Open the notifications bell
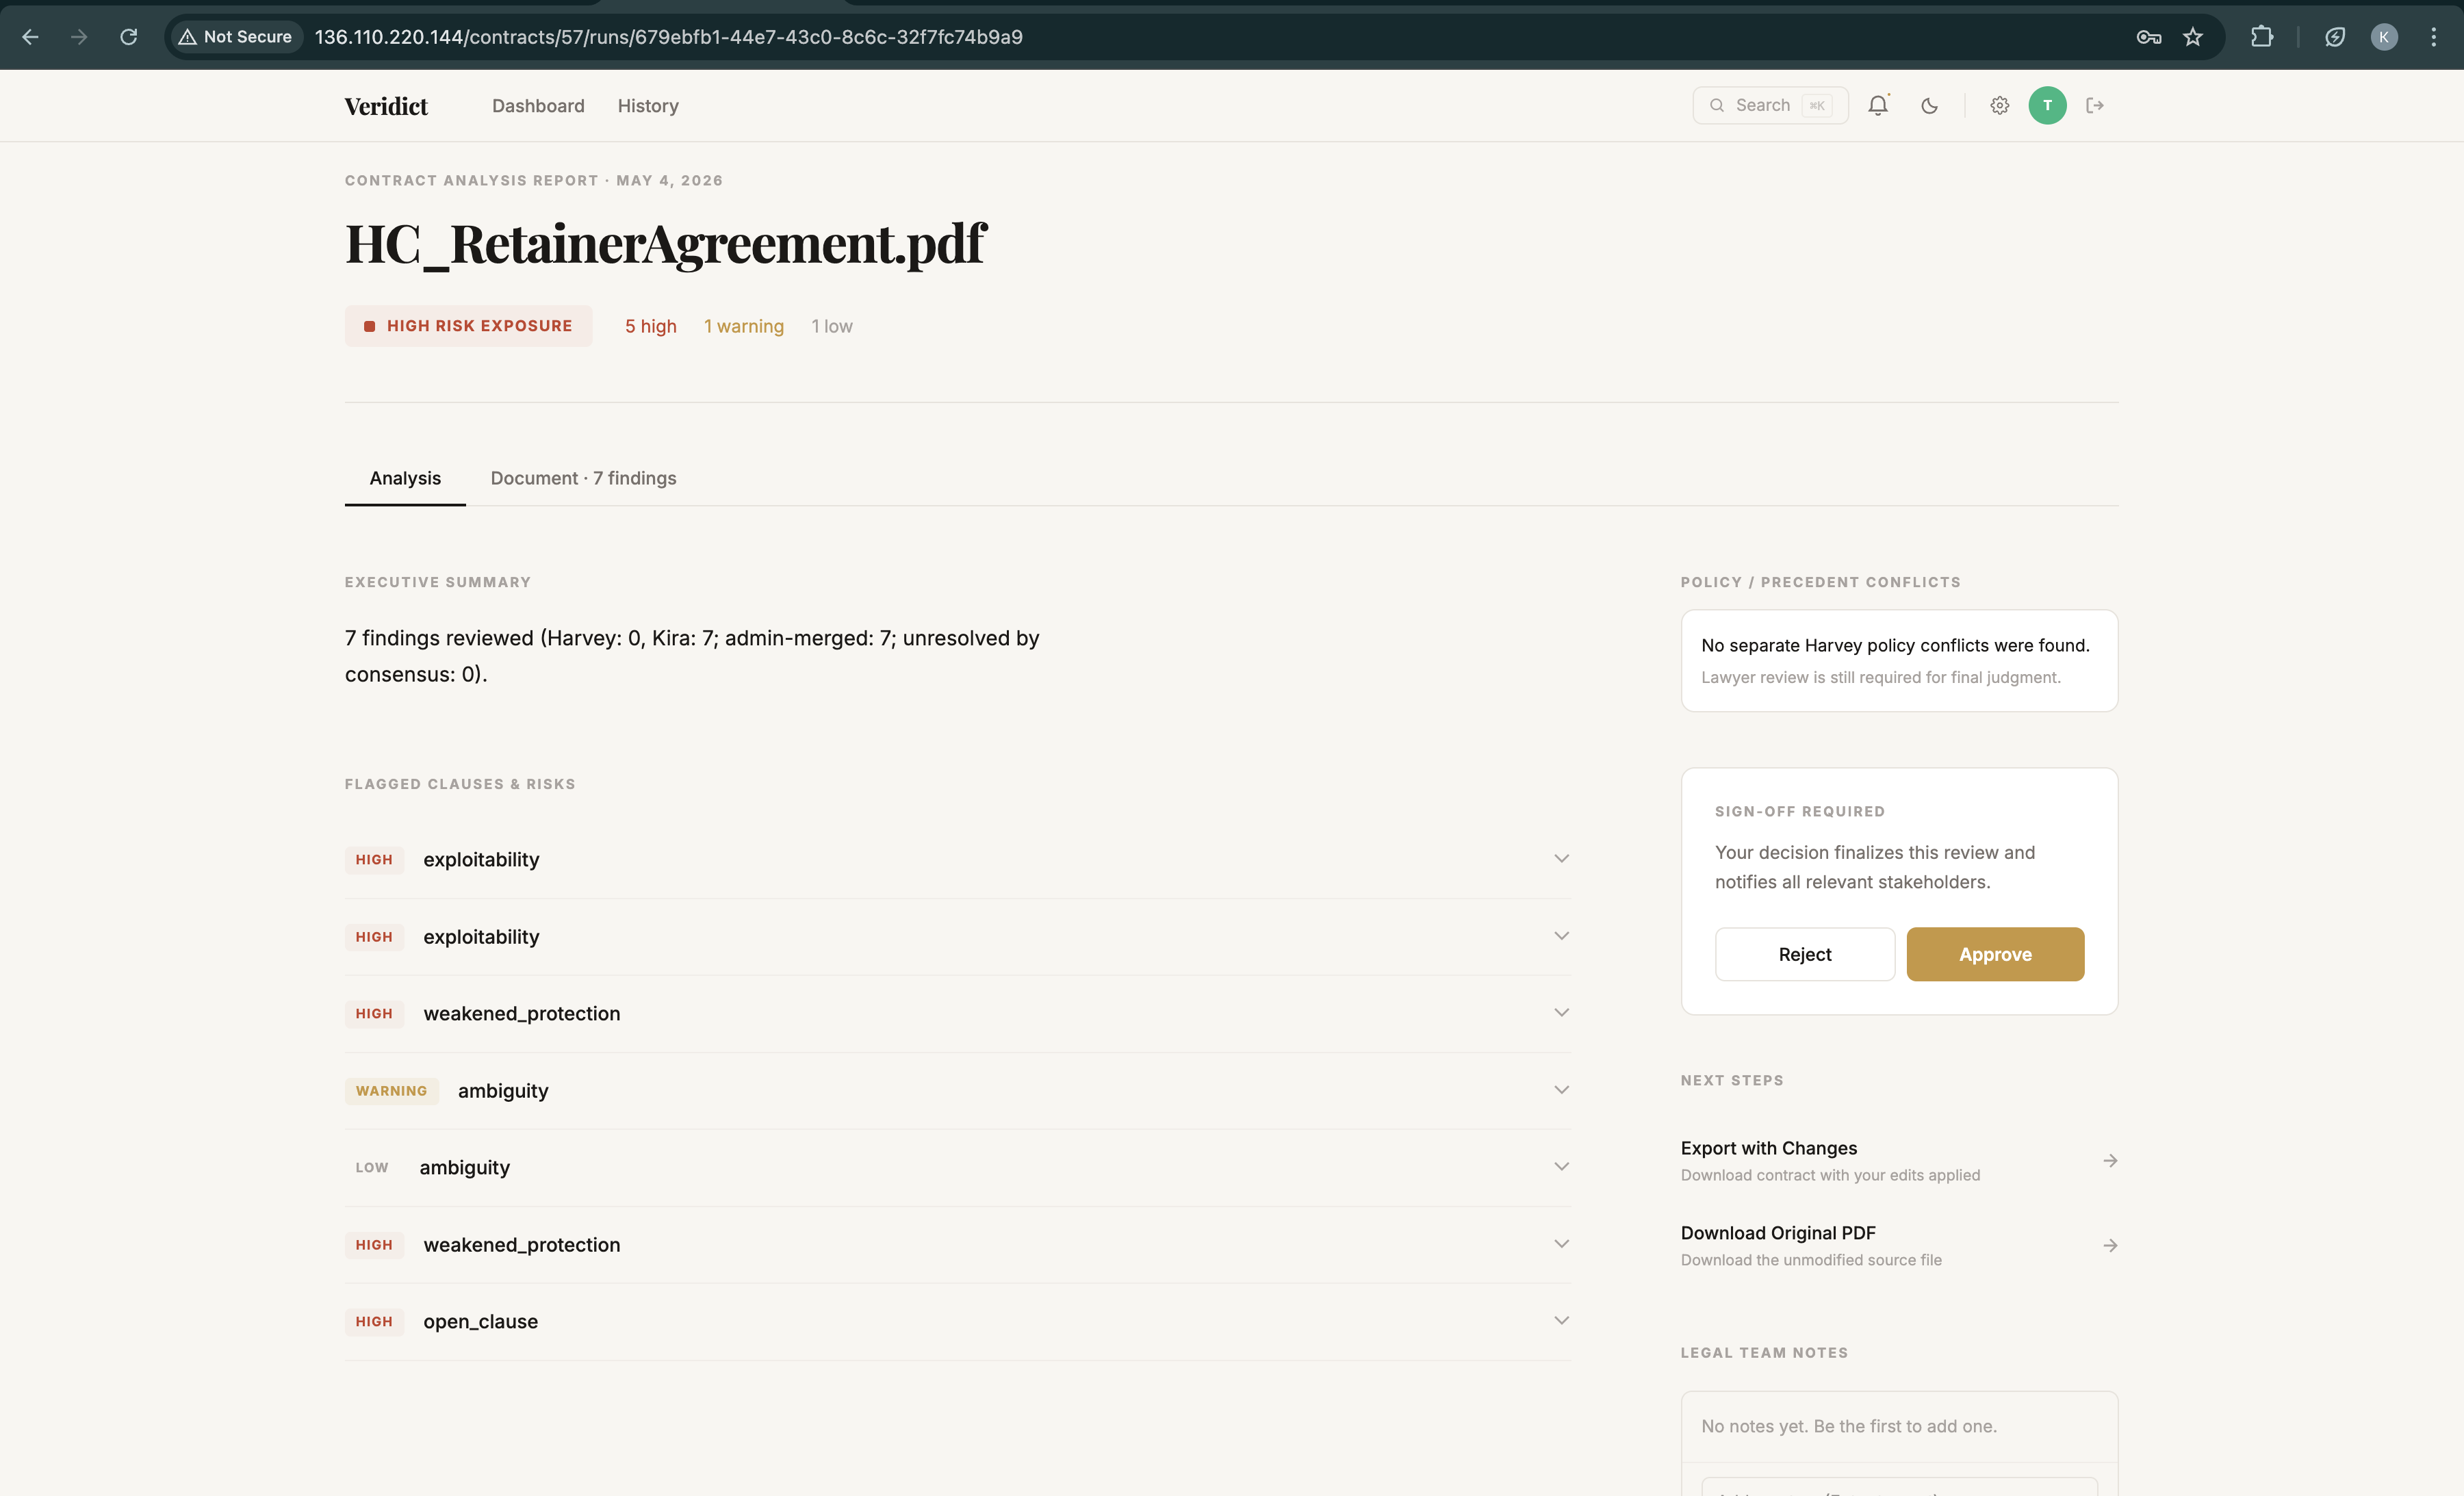The width and height of the screenshot is (2464, 1496). pyautogui.click(x=1878, y=105)
